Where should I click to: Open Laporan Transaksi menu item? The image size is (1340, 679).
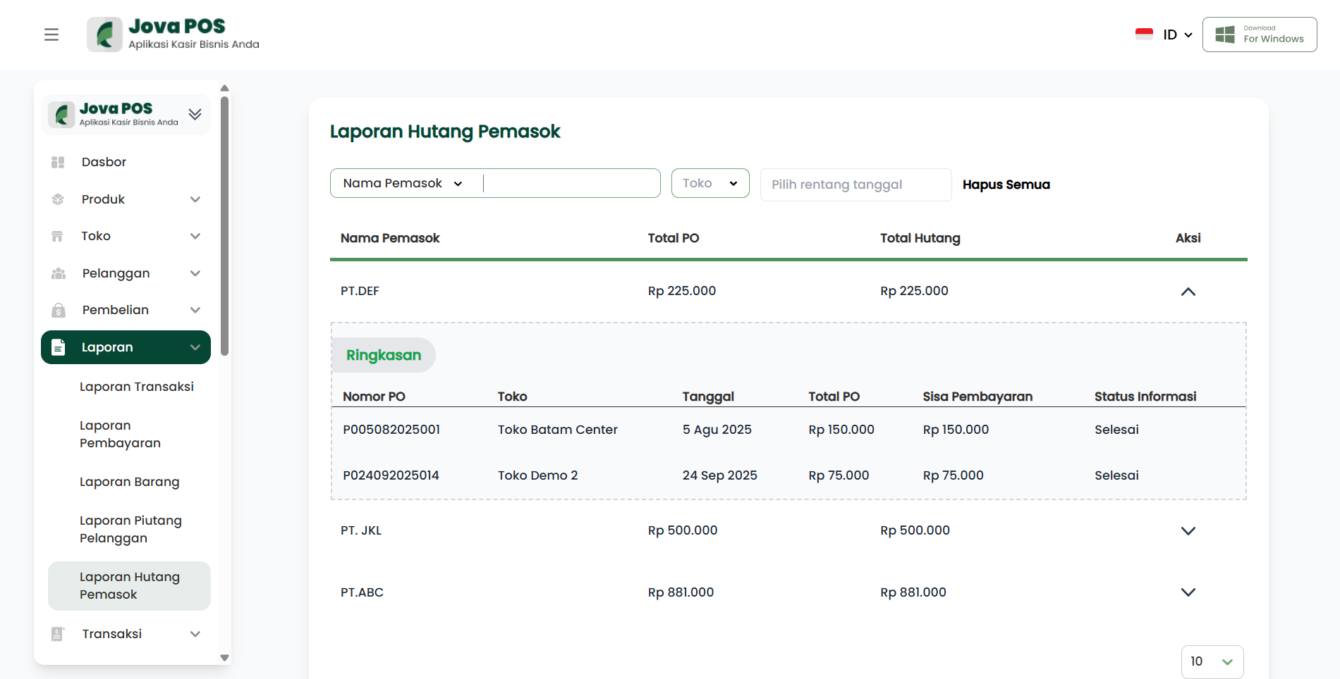pos(137,387)
